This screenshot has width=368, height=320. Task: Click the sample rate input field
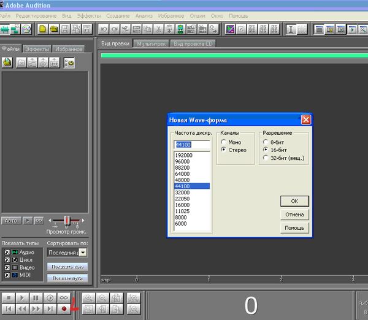(192, 145)
